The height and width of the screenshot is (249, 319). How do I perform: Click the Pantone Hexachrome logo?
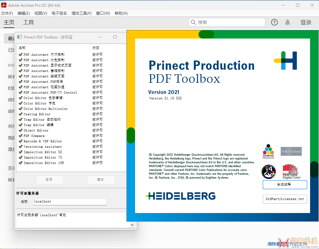pos(268,151)
